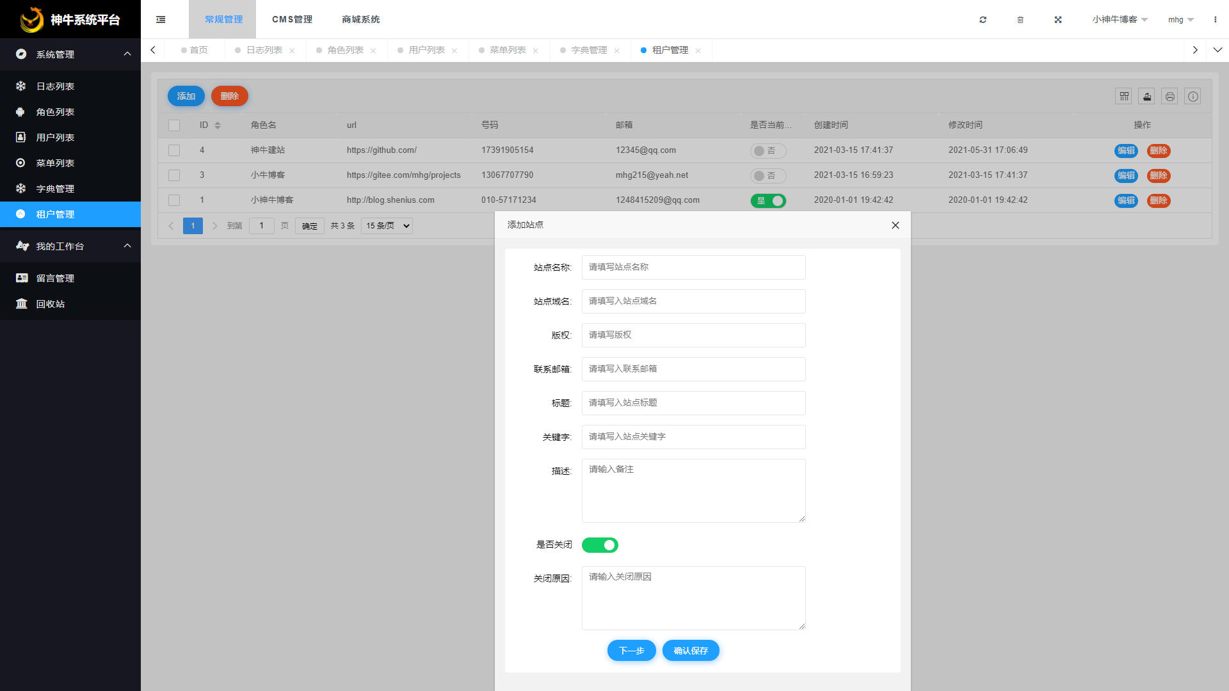Open the mhg user dropdown menu
Viewport: 1229px width, 691px height.
(x=1180, y=19)
